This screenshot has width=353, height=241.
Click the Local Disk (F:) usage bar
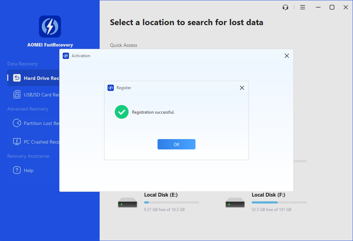pyautogui.click(x=279, y=202)
